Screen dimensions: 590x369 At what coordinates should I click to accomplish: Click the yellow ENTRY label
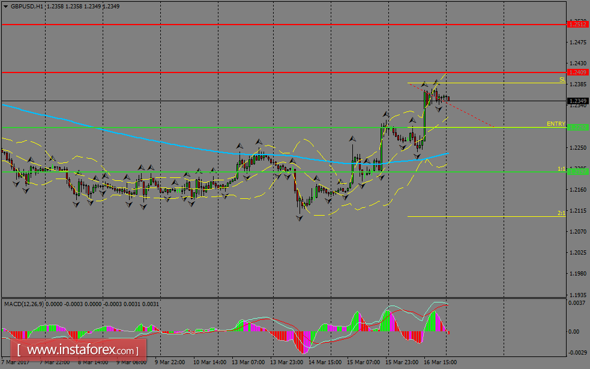(x=556, y=124)
